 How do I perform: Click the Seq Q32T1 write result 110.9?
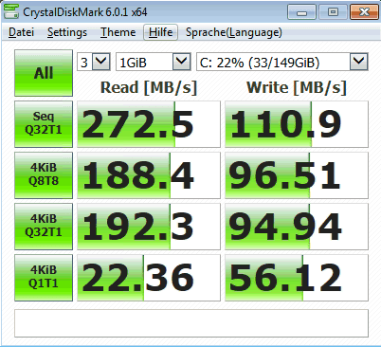click(297, 124)
